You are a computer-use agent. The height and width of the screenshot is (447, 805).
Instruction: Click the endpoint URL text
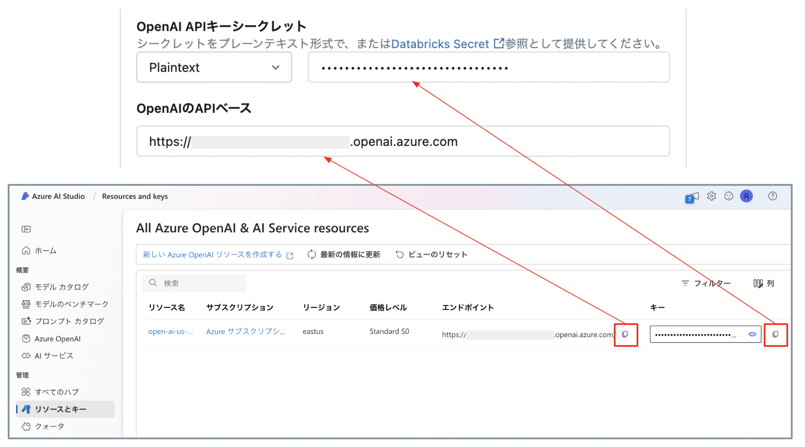tap(529, 335)
